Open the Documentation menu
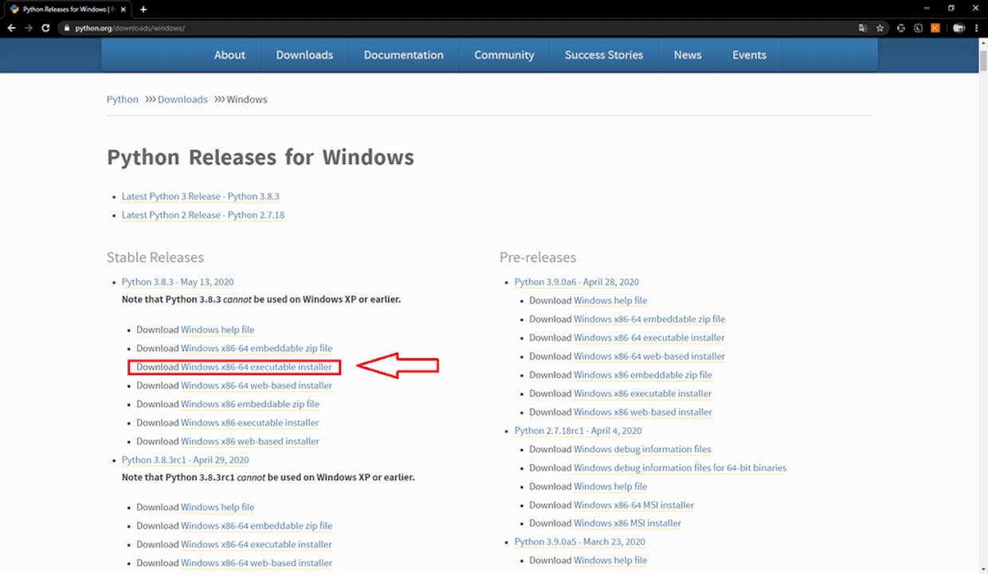Image resolution: width=988 pixels, height=574 pixels. tap(403, 55)
